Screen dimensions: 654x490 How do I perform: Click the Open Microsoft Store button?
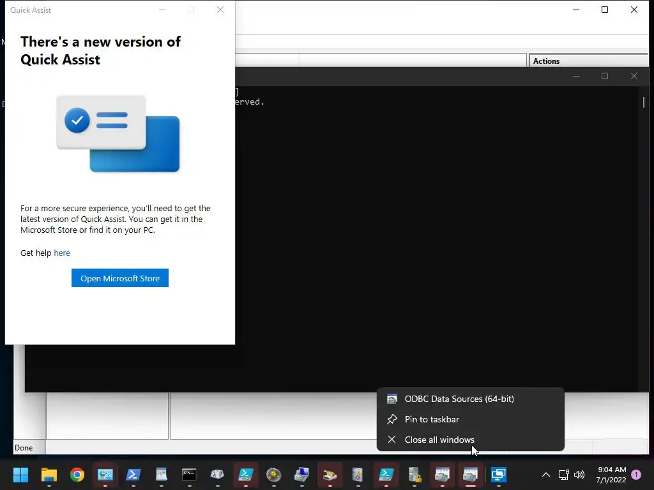tap(120, 278)
